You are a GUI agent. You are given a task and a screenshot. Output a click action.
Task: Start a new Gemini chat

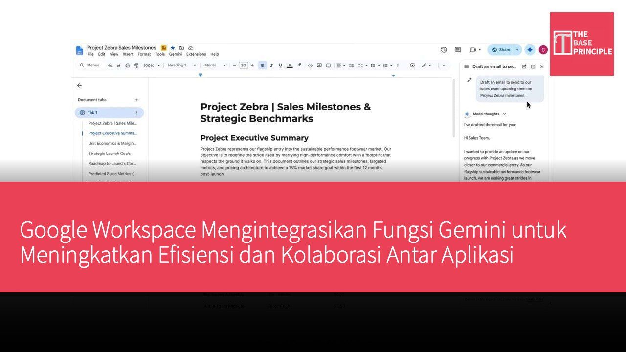(x=524, y=66)
